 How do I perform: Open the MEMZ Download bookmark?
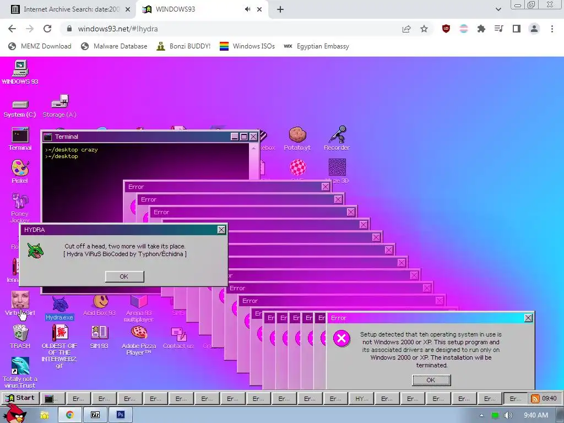pos(40,46)
